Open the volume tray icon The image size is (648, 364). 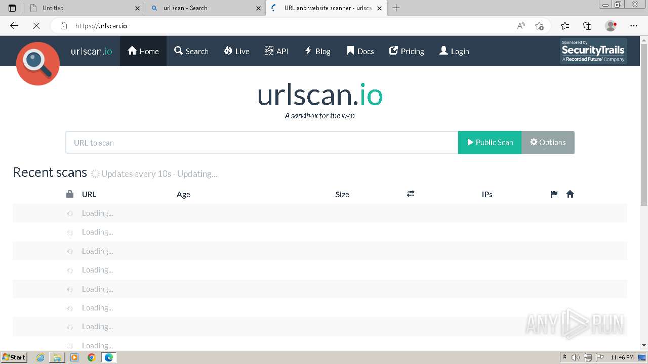[575, 357]
